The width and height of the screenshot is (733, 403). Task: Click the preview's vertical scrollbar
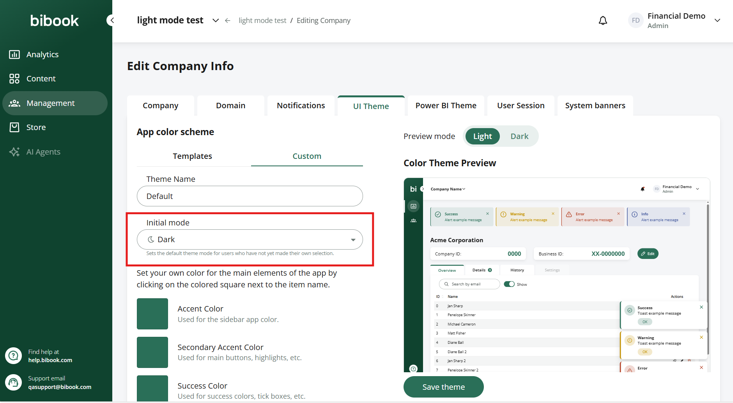pyautogui.click(x=708, y=278)
